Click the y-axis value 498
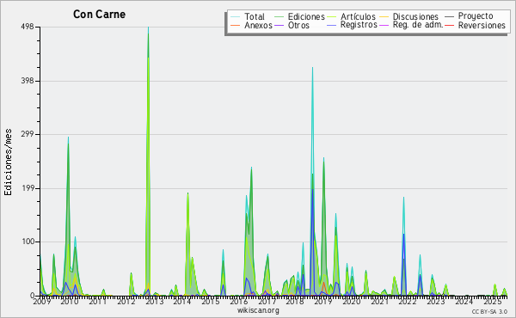The image size is (516, 318). tap(28, 27)
